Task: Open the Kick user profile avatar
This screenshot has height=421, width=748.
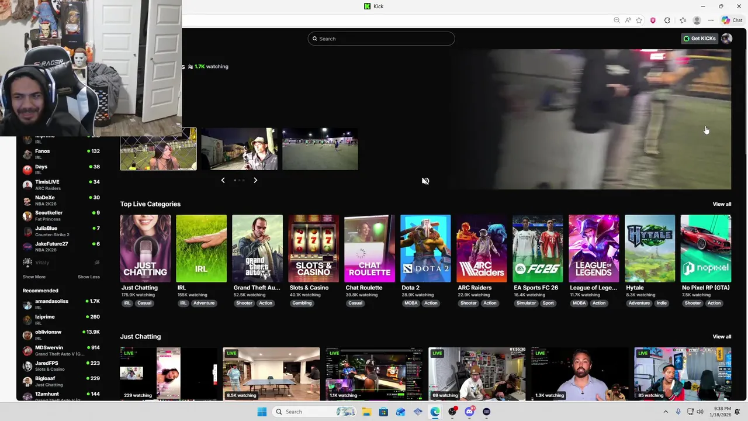Action: coord(726,39)
